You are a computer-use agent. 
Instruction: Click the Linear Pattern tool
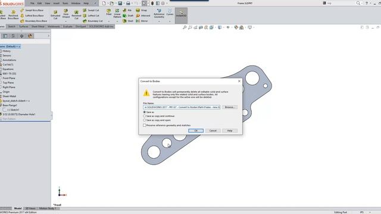(117, 13)
